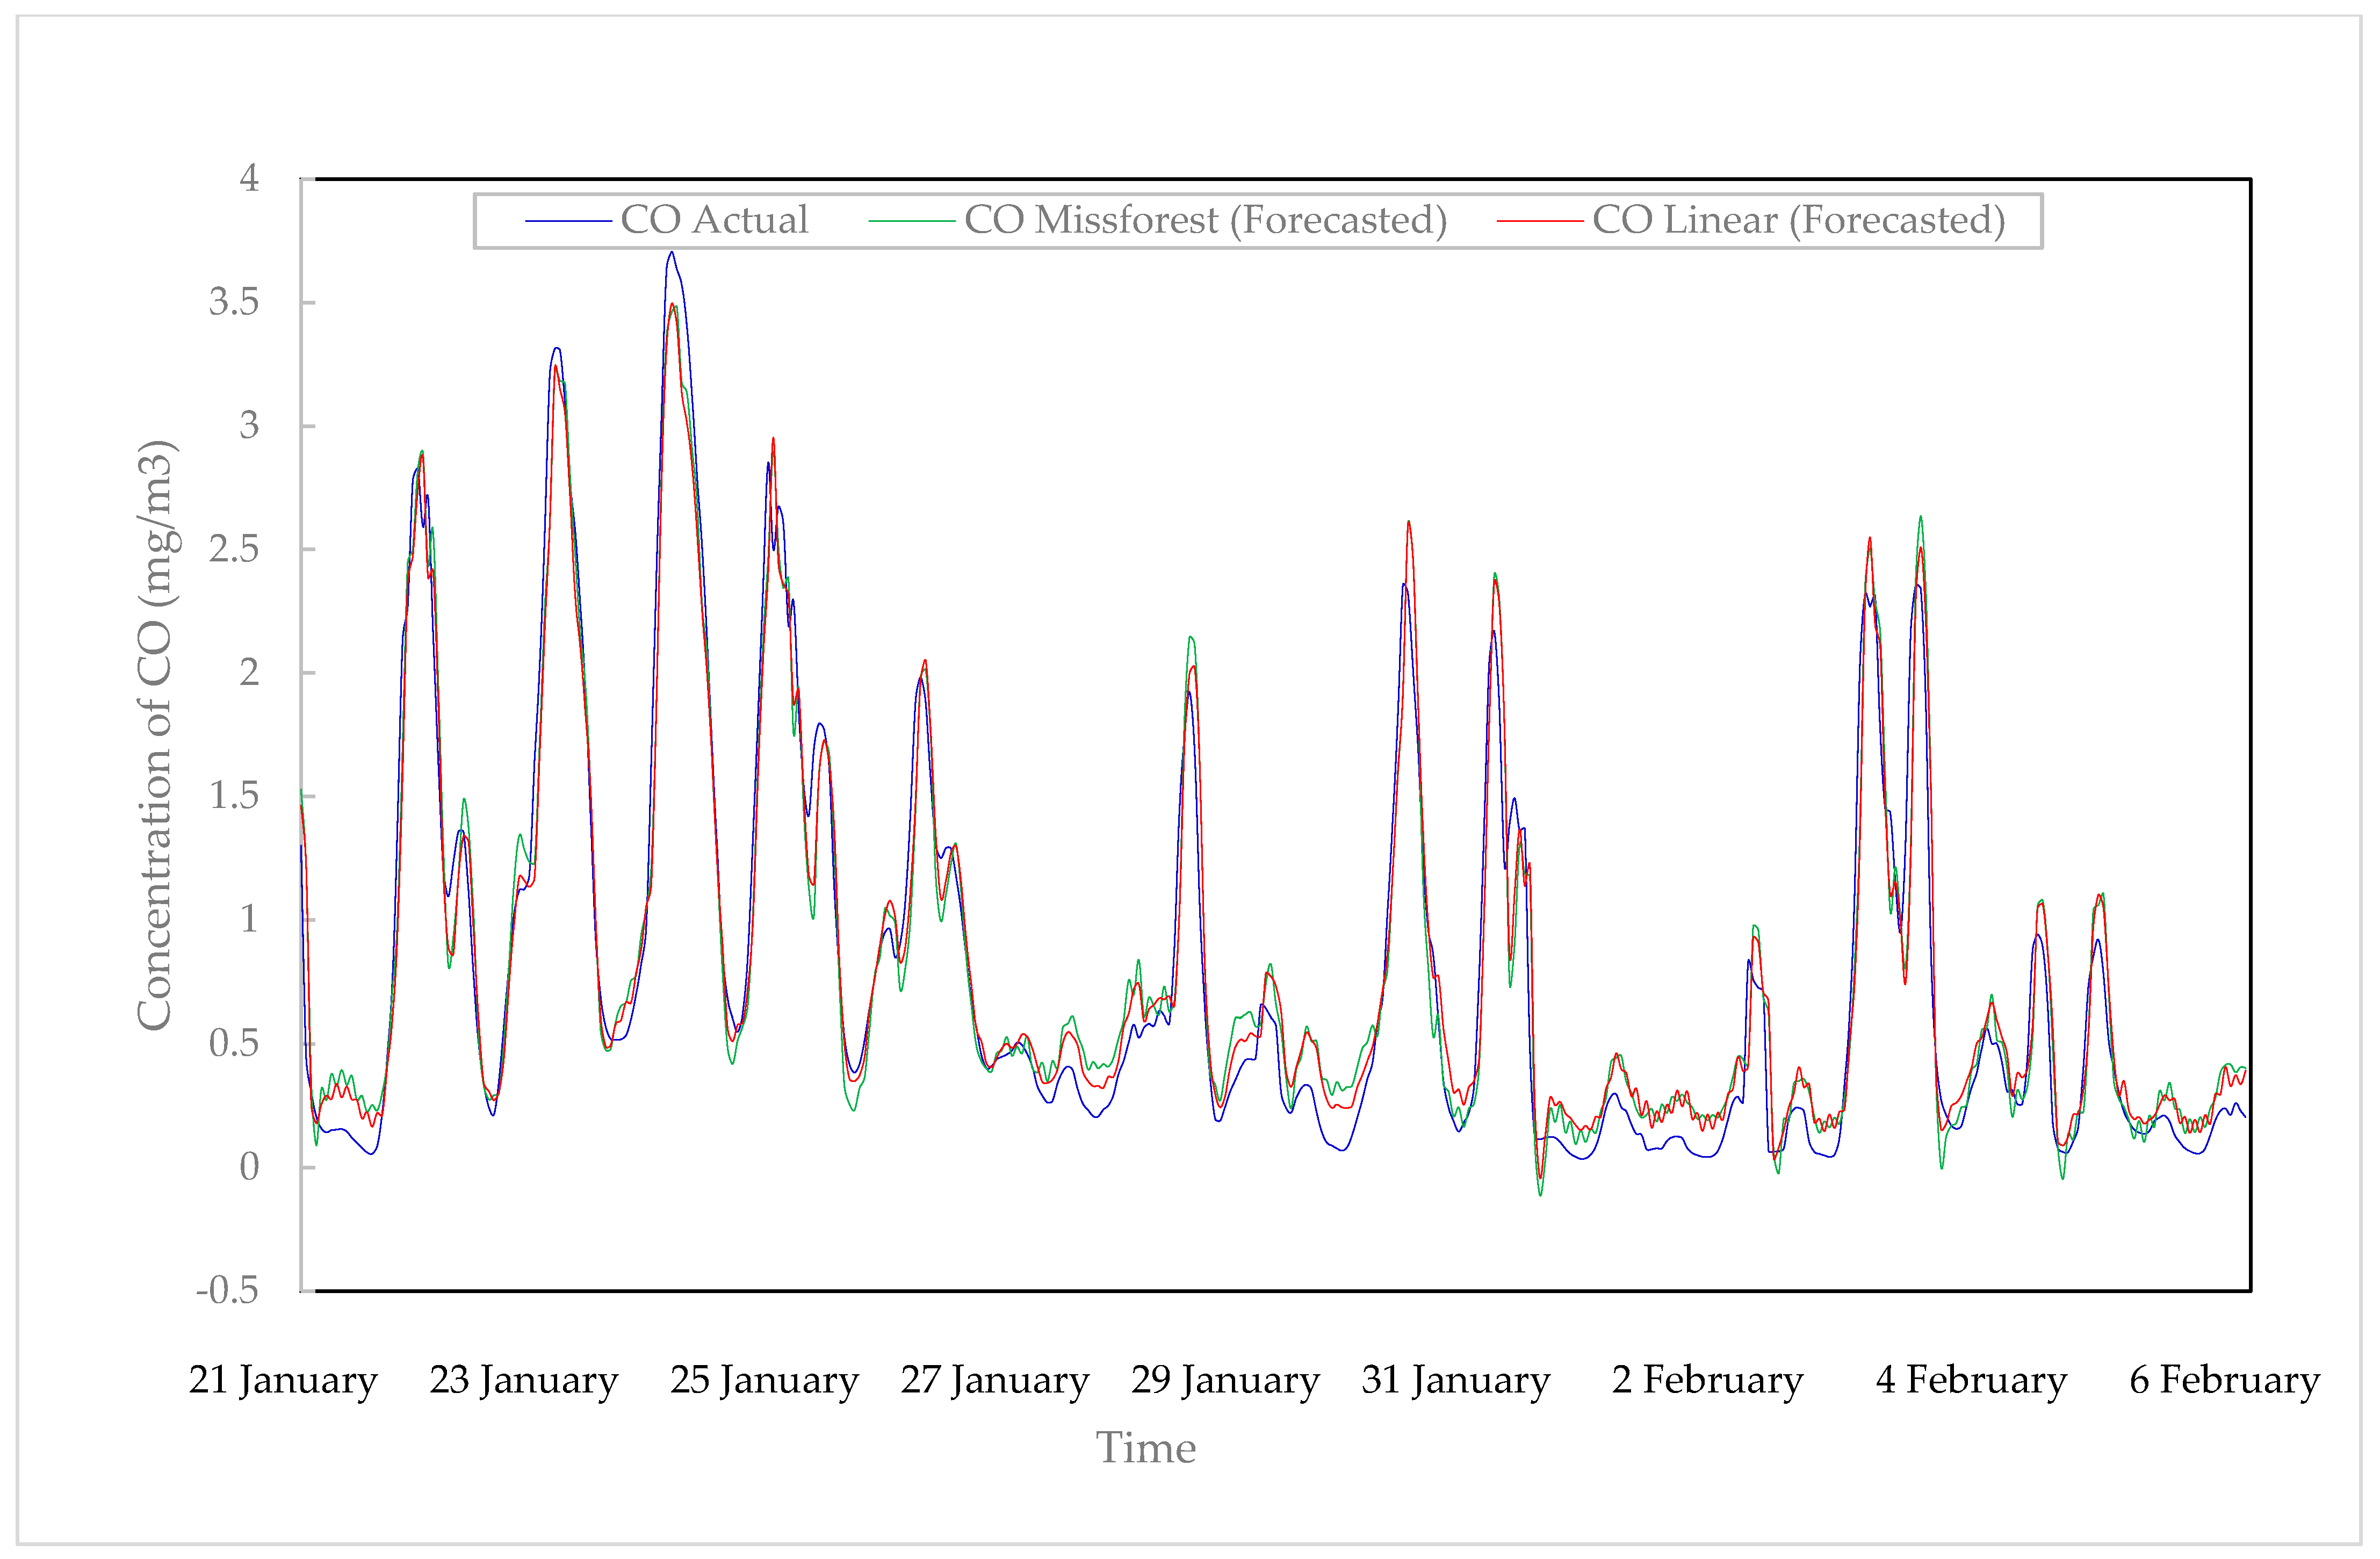Image resolution: width=2380 pixels, height=1559 pixels.
Task: Click the 23 January axis label
Action: [x=524, y=1380]
